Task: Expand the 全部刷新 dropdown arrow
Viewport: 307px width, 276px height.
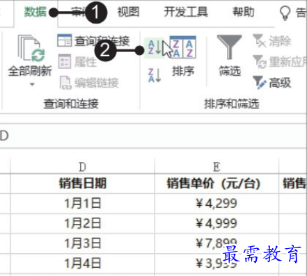Action: click(32, 84)
